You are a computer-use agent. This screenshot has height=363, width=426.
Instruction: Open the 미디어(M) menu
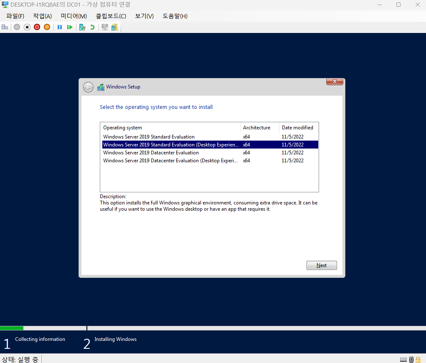coord(74,16)
